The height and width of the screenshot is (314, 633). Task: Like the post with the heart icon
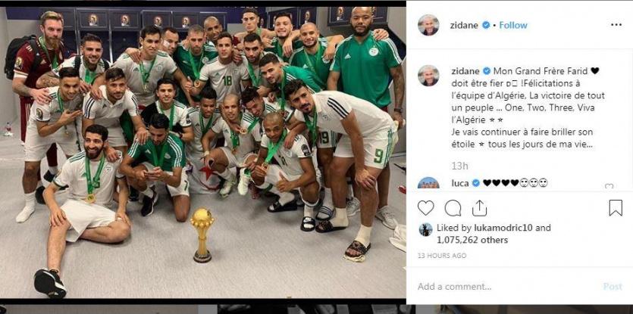425,207
